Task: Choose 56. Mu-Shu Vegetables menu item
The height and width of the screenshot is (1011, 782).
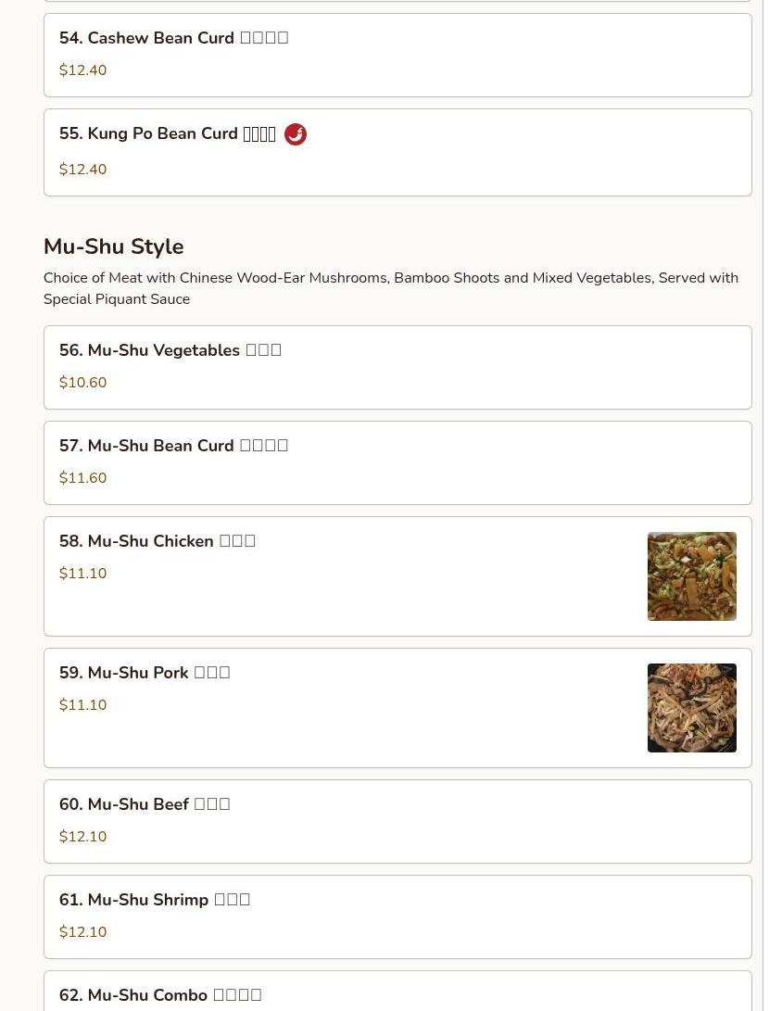Action: pos(397,368)
